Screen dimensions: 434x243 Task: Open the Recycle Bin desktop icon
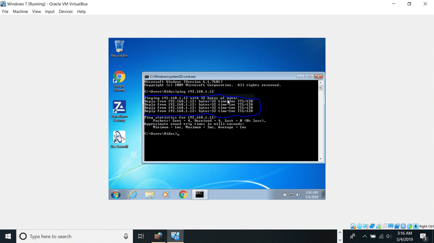coord(119,49)
